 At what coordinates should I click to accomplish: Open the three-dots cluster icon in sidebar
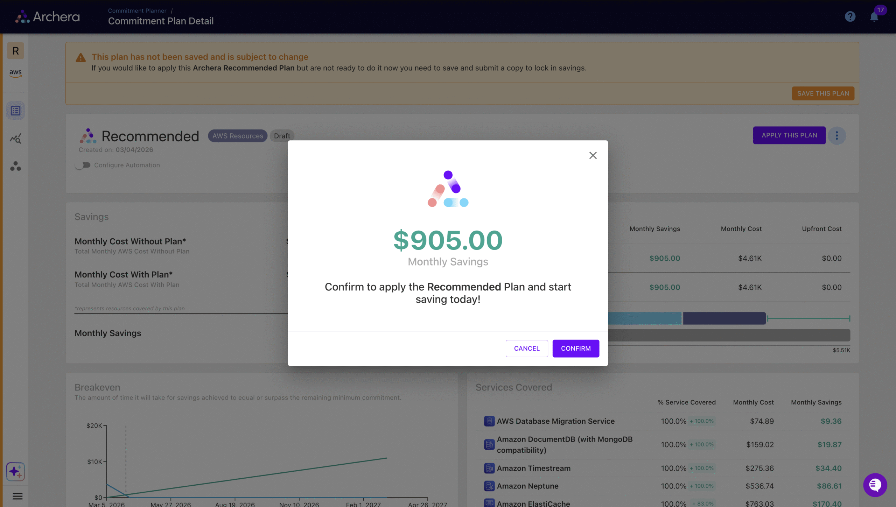point(15,166)
